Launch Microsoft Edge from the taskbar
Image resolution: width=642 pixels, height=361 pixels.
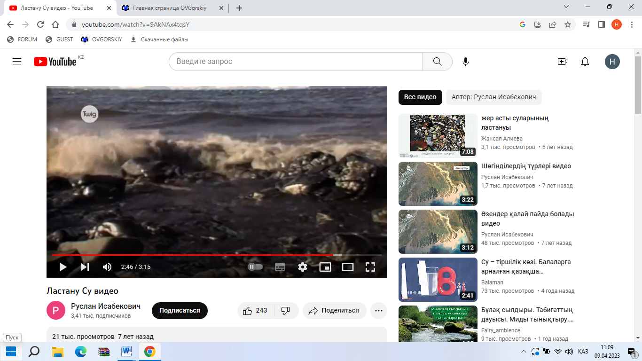(81, 352)
